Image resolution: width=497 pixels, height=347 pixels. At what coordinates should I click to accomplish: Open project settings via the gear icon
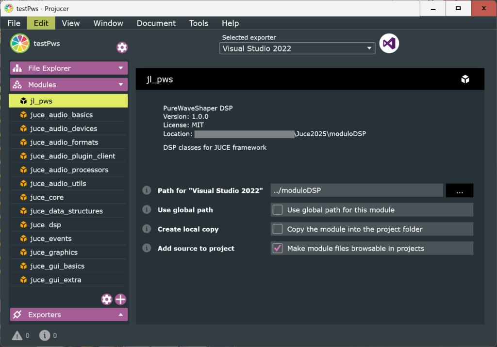[x=122, y=47]
